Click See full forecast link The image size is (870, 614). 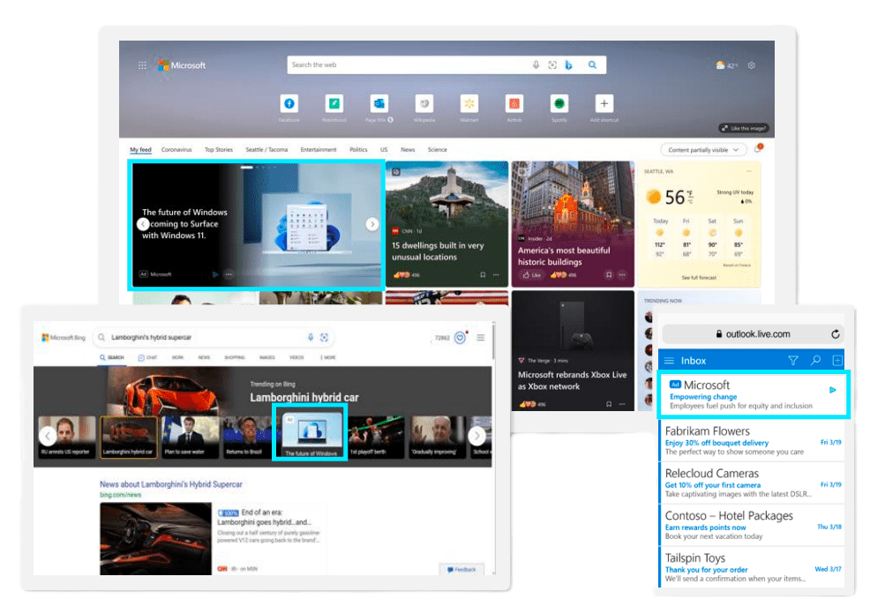[699, 277]
